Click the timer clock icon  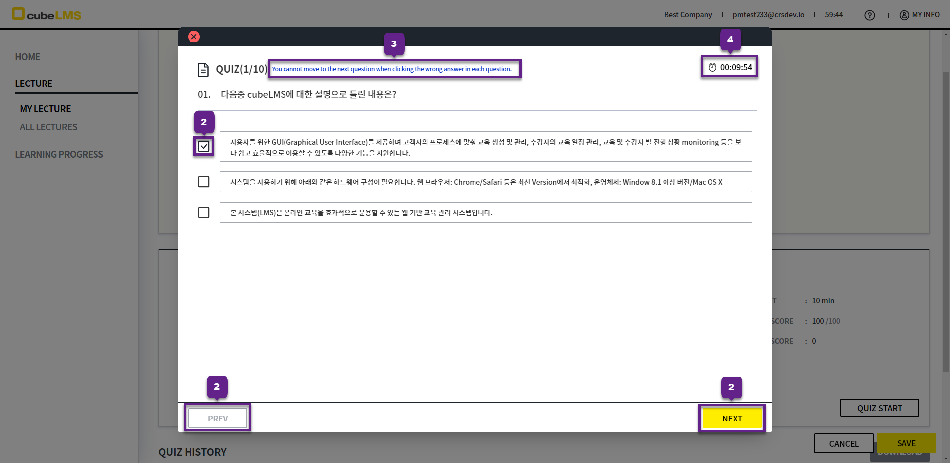[712, 67]
